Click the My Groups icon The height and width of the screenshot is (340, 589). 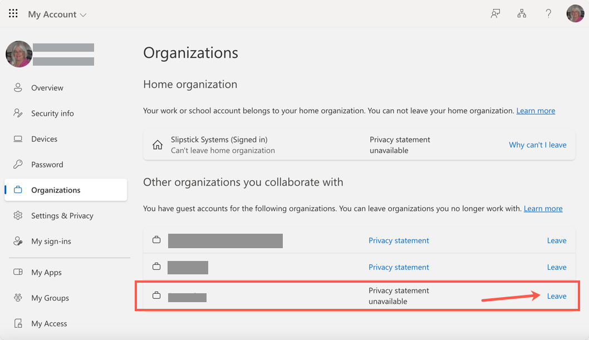point(18,298)
